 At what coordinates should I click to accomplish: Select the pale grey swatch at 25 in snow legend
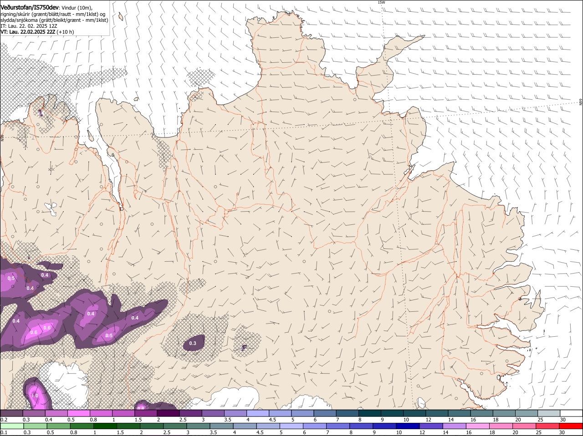pos(549,413)
